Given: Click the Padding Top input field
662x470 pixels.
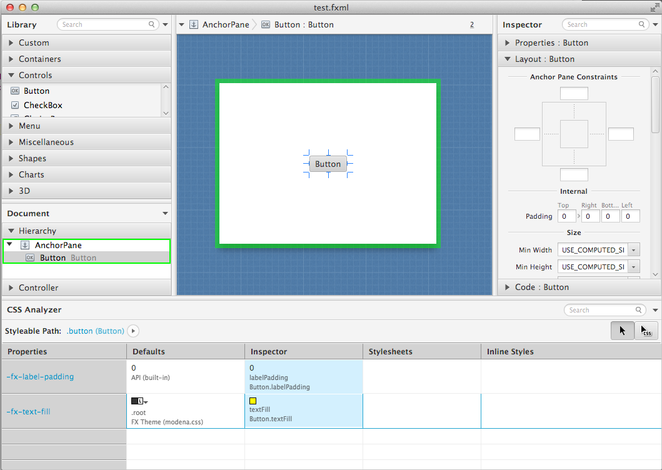Looking at the screenshot, I should [x=567, y=216].
